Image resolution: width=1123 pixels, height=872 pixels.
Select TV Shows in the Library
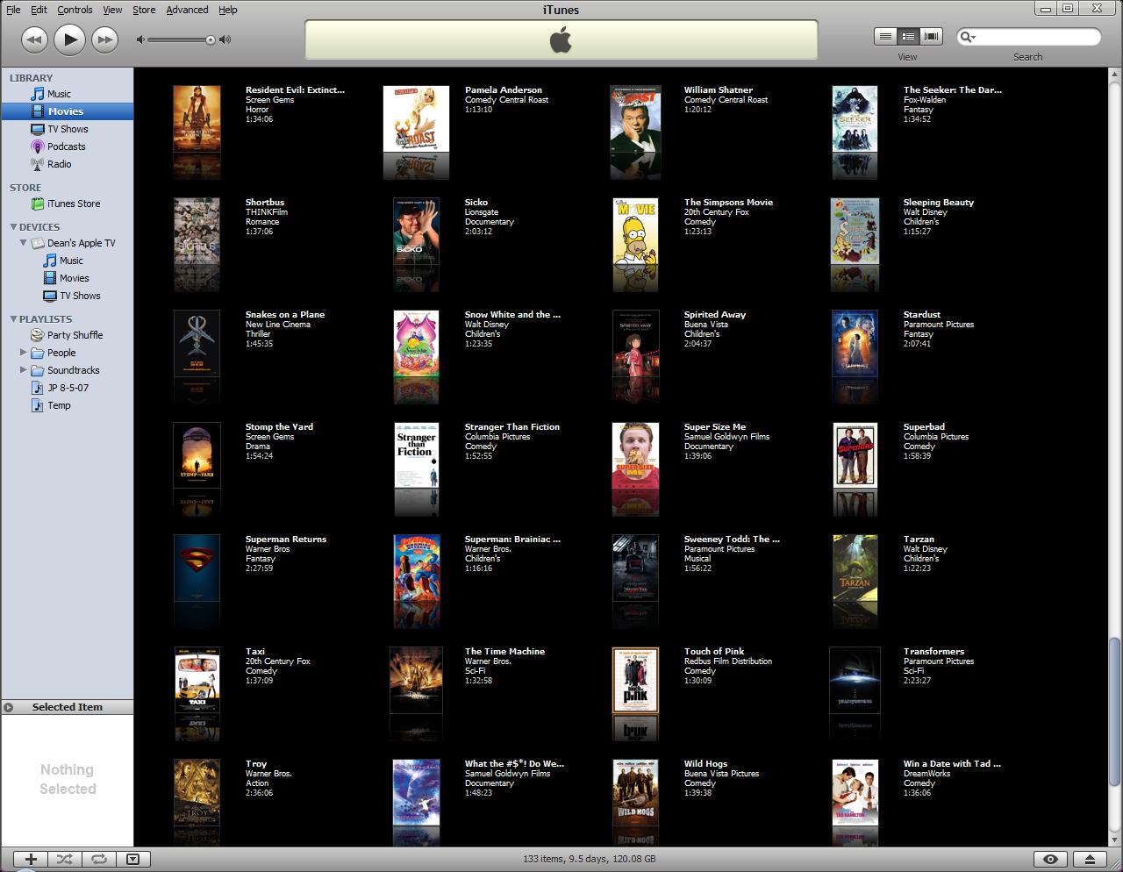coord(67,129)
